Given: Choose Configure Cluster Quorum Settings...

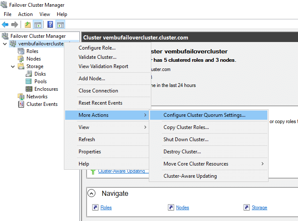Looking at the screenshot, I should click(x=208, y=115).
